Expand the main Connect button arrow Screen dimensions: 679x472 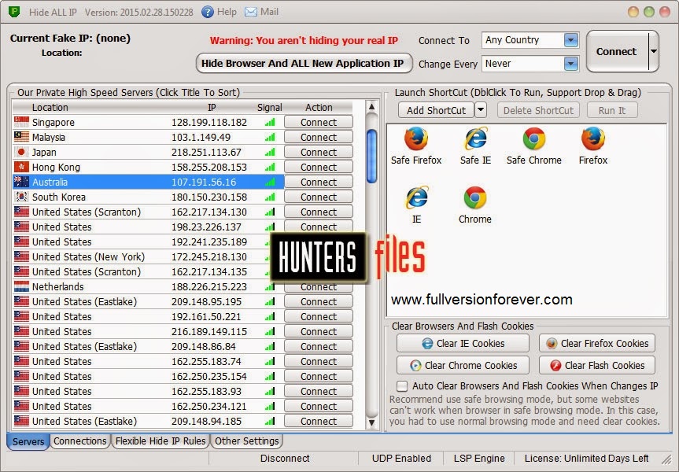click(654, 51)
